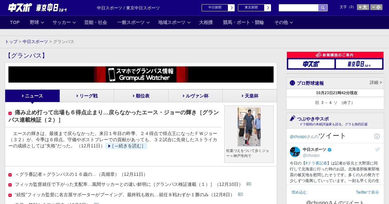Switch to ルヴァン杯 tab

pos(195,96)
